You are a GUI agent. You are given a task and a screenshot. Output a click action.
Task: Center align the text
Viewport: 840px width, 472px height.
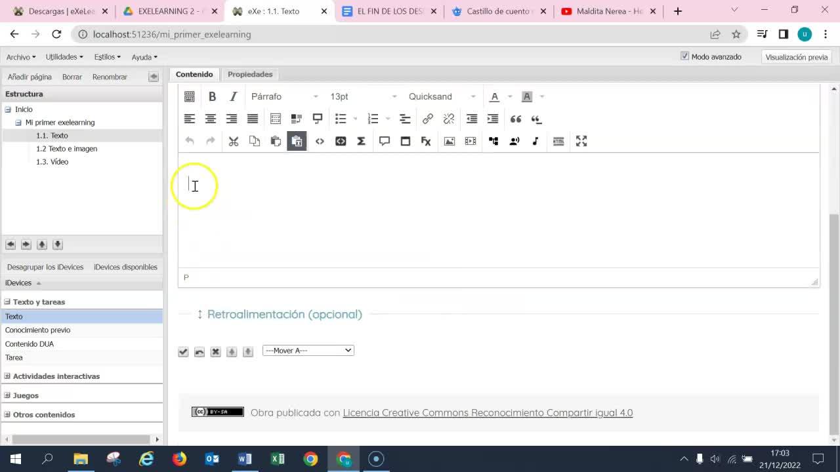(211, 119)
